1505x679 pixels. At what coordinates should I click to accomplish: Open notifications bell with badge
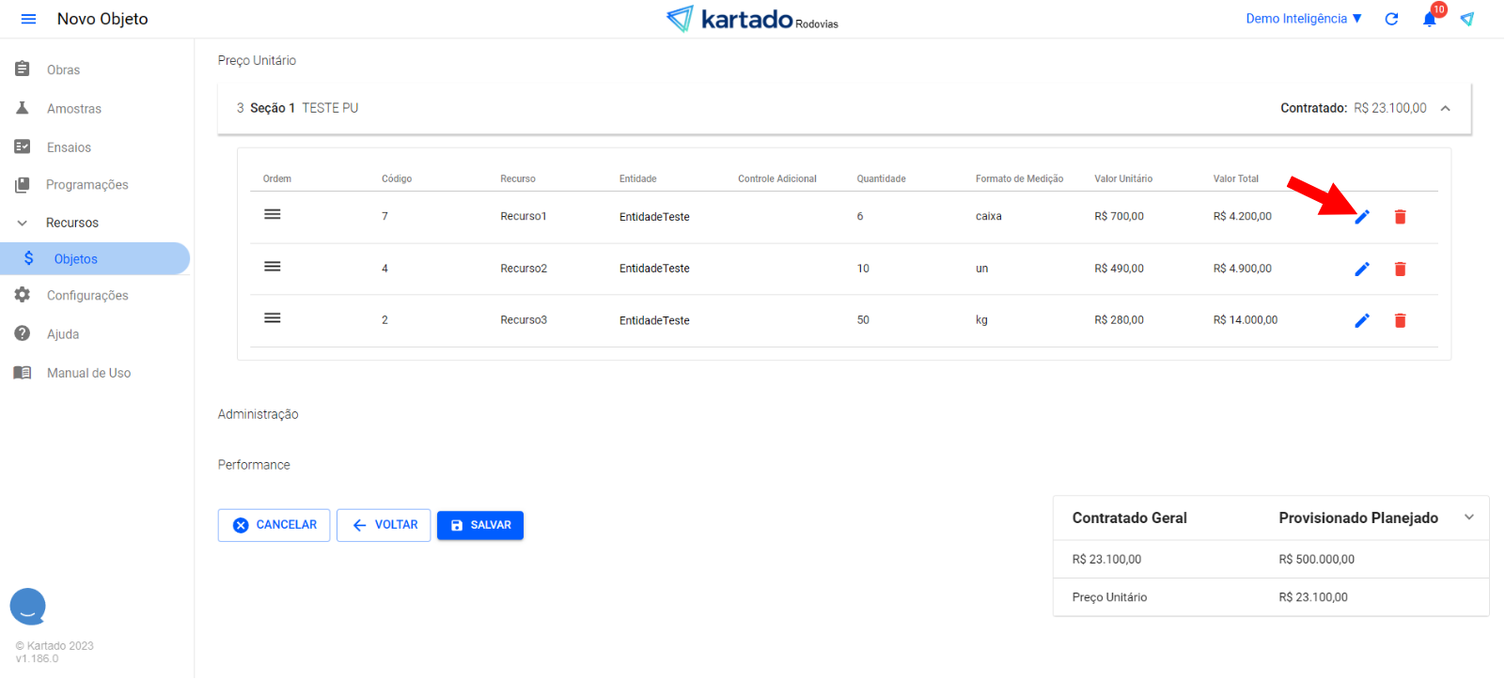(1429, 19)
